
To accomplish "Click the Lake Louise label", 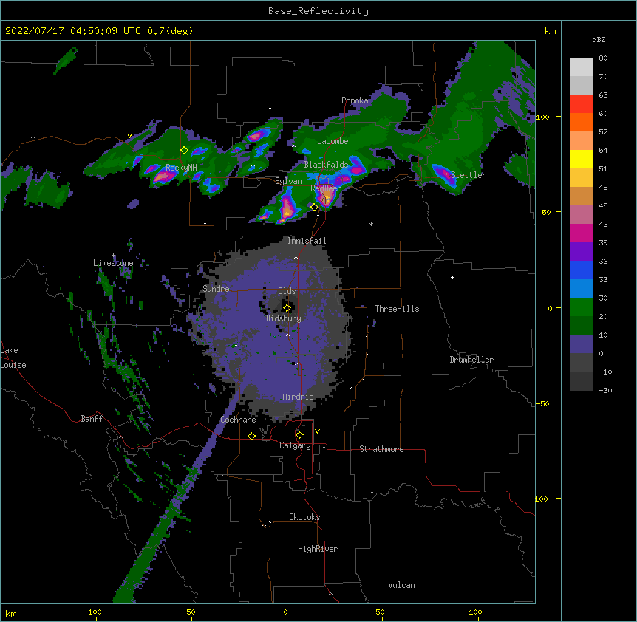I will [13, 358].
